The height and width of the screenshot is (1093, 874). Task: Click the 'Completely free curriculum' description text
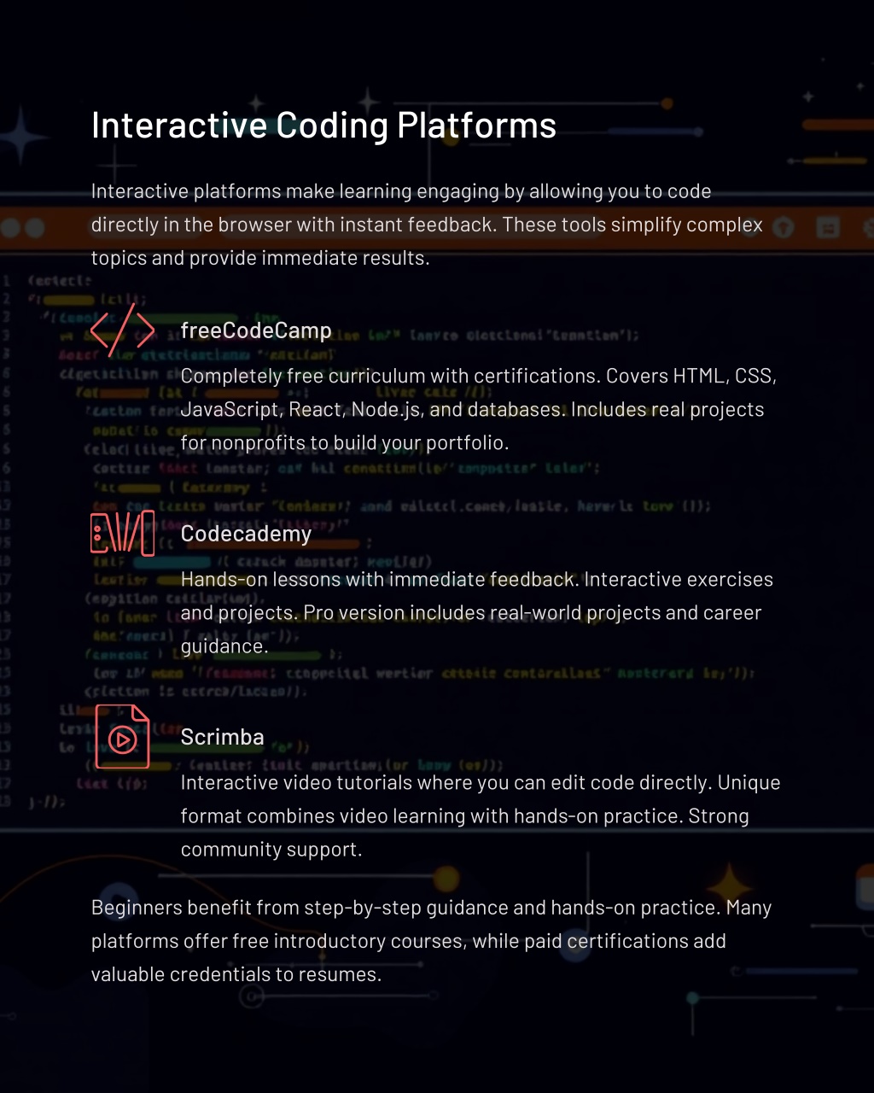tap(478, 410)
